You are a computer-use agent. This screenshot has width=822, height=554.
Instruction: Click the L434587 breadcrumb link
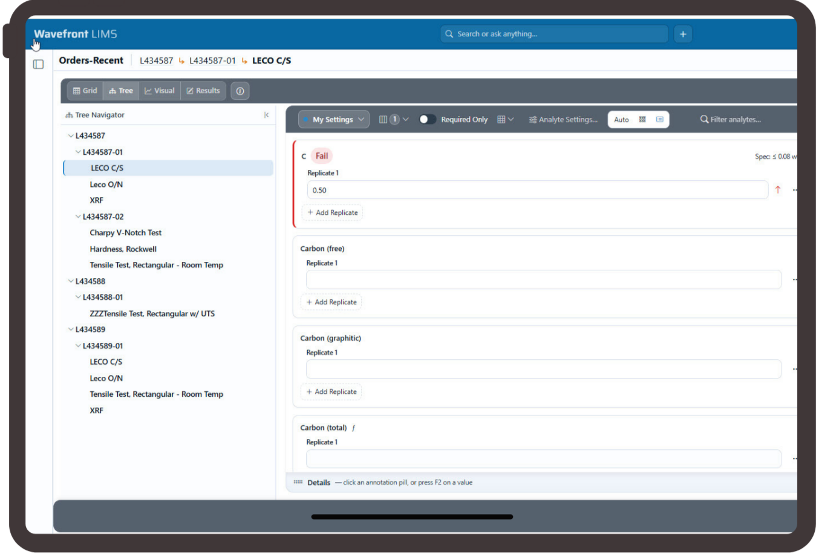click(x=156, y=60)
